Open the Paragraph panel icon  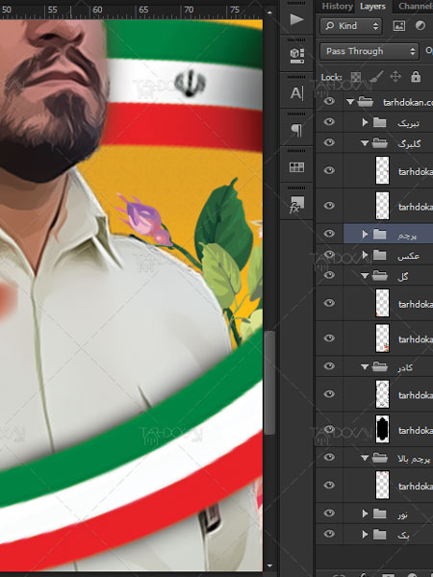pos(296,130)
